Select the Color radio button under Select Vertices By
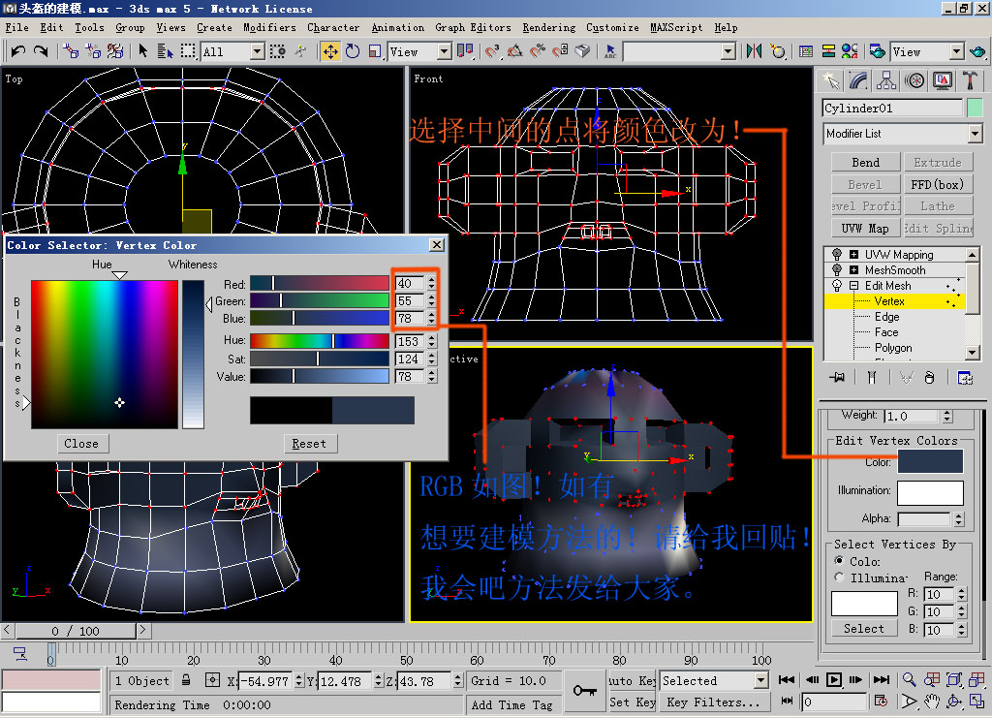Viewport: 992px width, 718px height. coord(839,560)
